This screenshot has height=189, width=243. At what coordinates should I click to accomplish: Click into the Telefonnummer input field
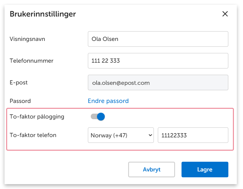pyautogui.click(x=158, y=61)
